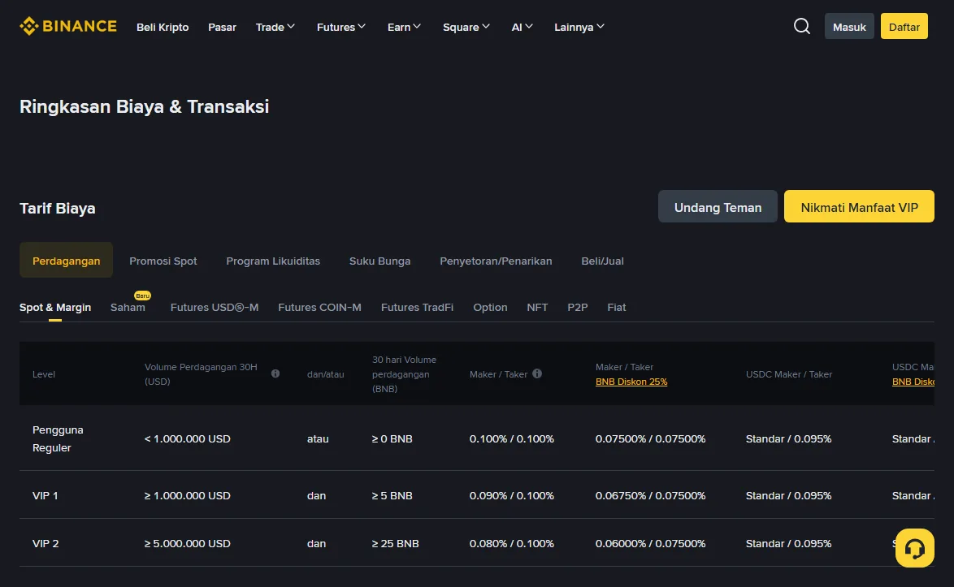Open Beli Kripto in the navigation
The width and height of the screenshot is (954, 587).
(x=163, y=27)
